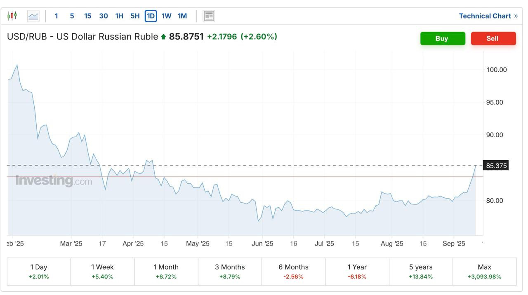528x295 pixels.
Task: Click the May '25 date label
Action: (x=198, y=243)
